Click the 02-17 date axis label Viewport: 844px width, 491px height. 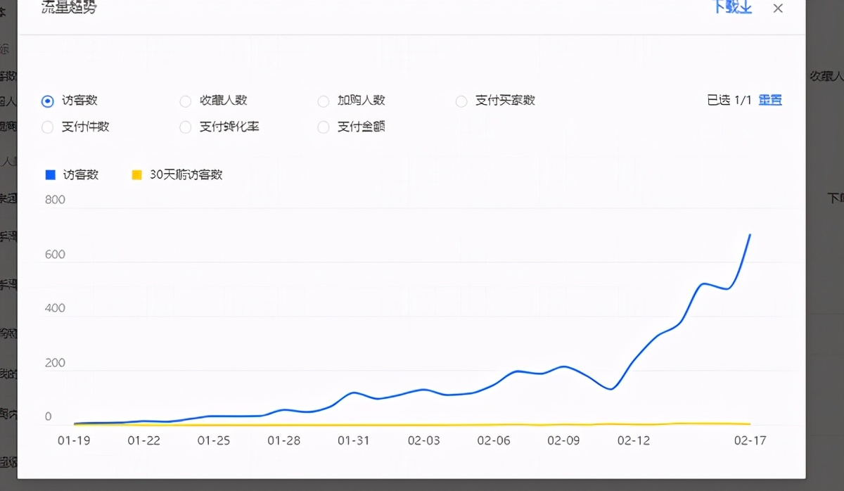[x=749, y=441]
